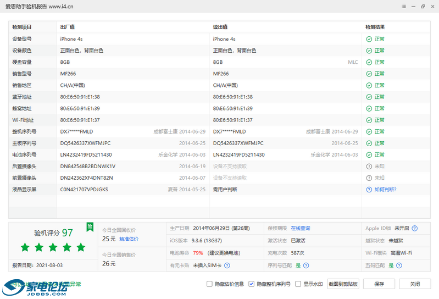Viewport: 439px width, 299px height.
Task: Select LCD serial C0N421707VPDJGKS
Action: pyautogui.click(x=84, y=190)
